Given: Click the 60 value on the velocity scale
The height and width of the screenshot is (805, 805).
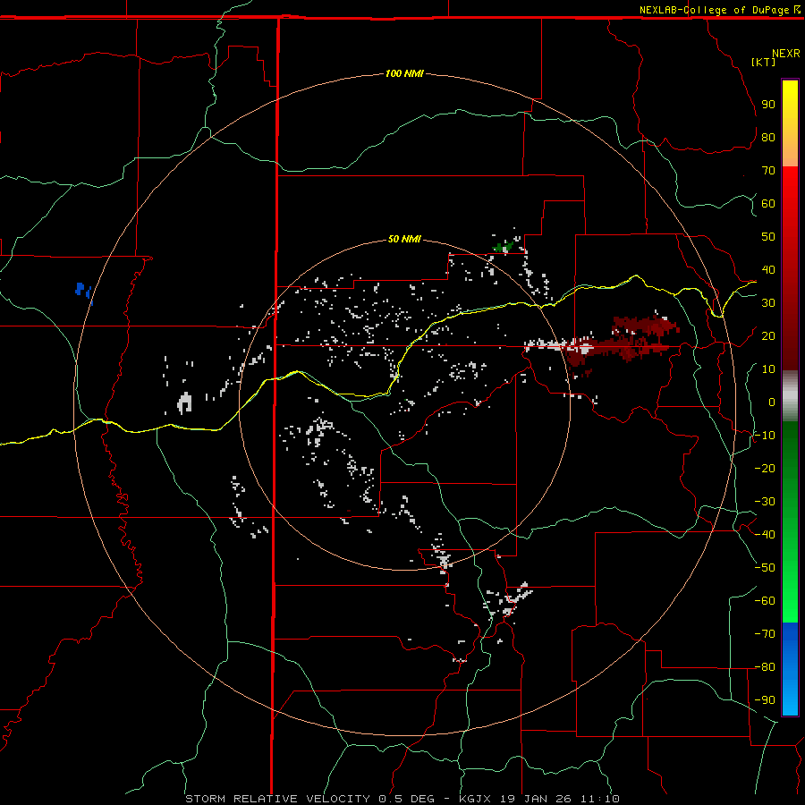Looking at the screenshot, I should pos(768,203).
